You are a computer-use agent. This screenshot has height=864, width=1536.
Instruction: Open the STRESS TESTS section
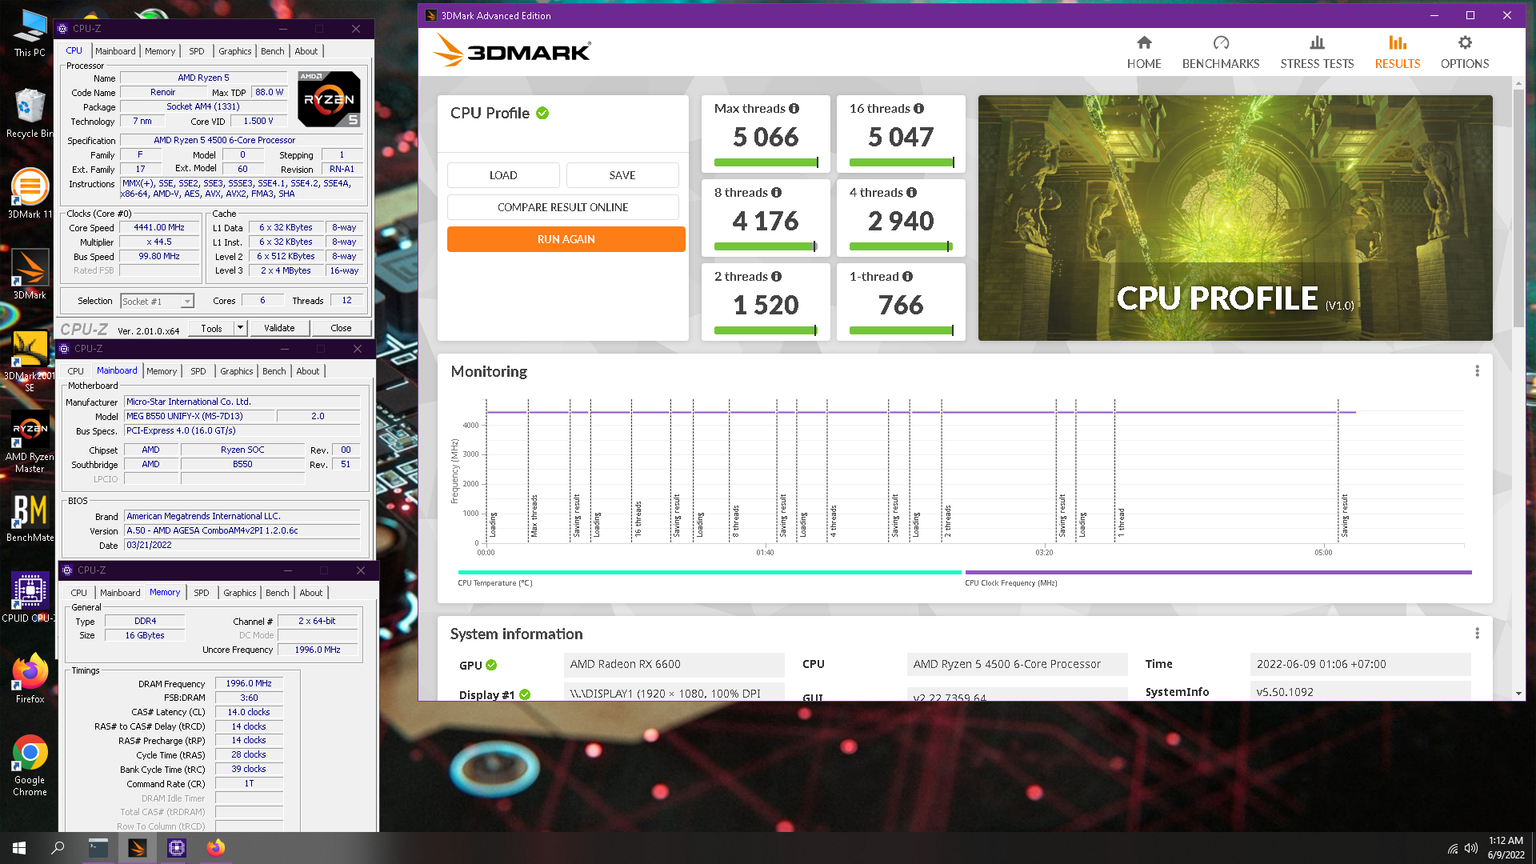[1317, 53]
